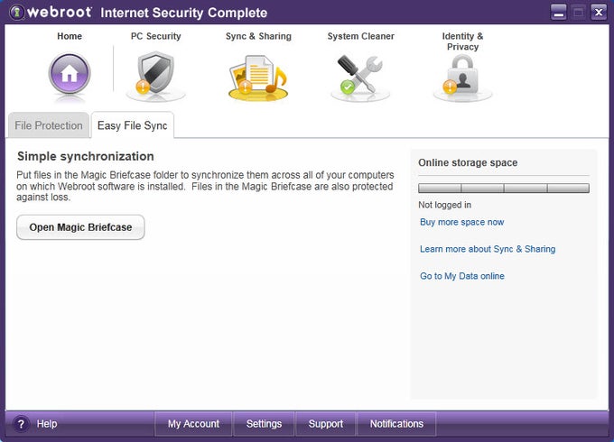Screen dimensions: 614x442
Task: Open Notifications from the bottom bar
Action: (x=396, y=424)
